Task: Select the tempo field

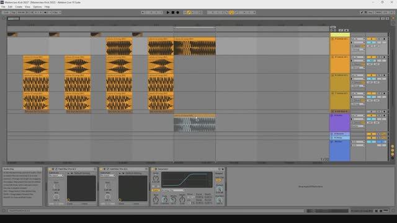Action: pyautogui.click(x=21, y=12)
